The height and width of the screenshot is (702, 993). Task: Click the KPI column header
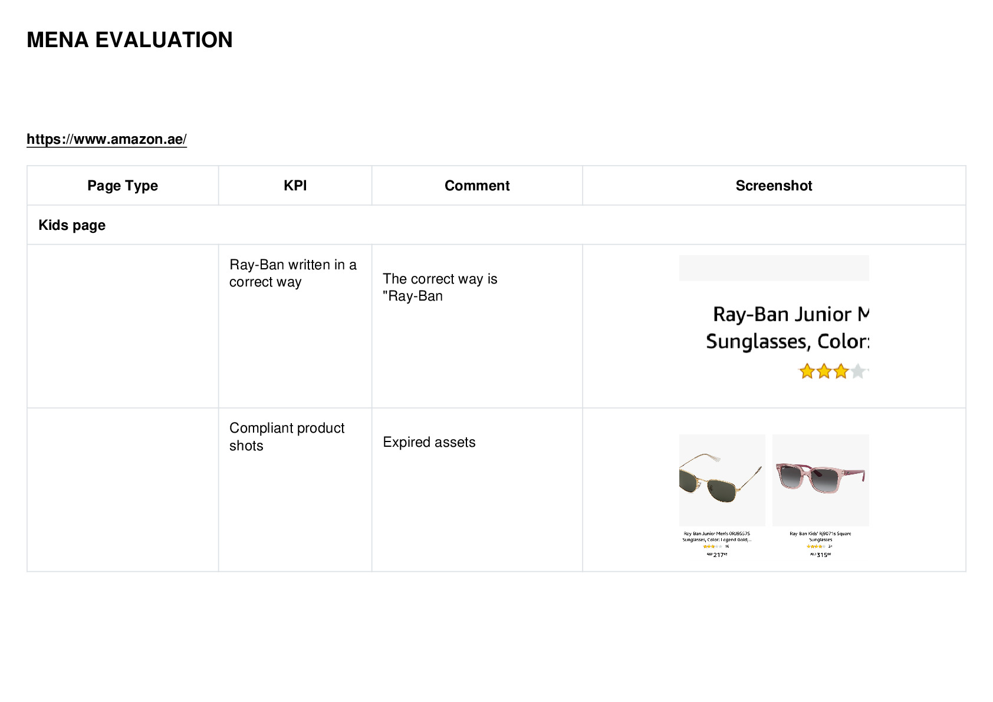click(295, 186)
